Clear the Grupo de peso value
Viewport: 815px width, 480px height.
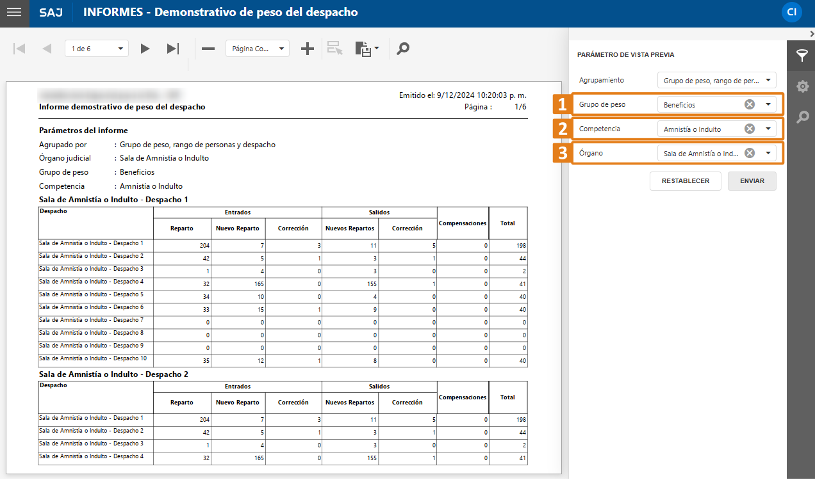click(x=749, y=105)
